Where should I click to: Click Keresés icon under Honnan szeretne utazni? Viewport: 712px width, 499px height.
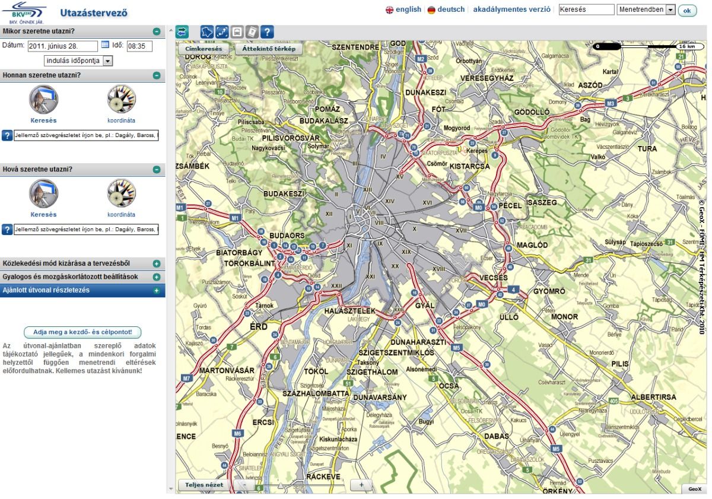pyautogui.click(x=43, y=99)
